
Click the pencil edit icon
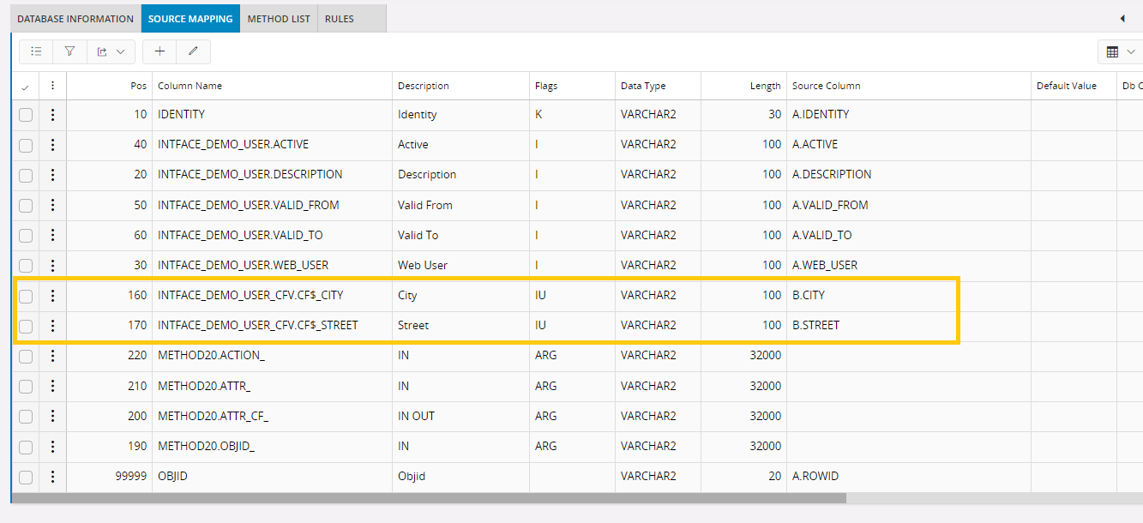tap(193, 51)
